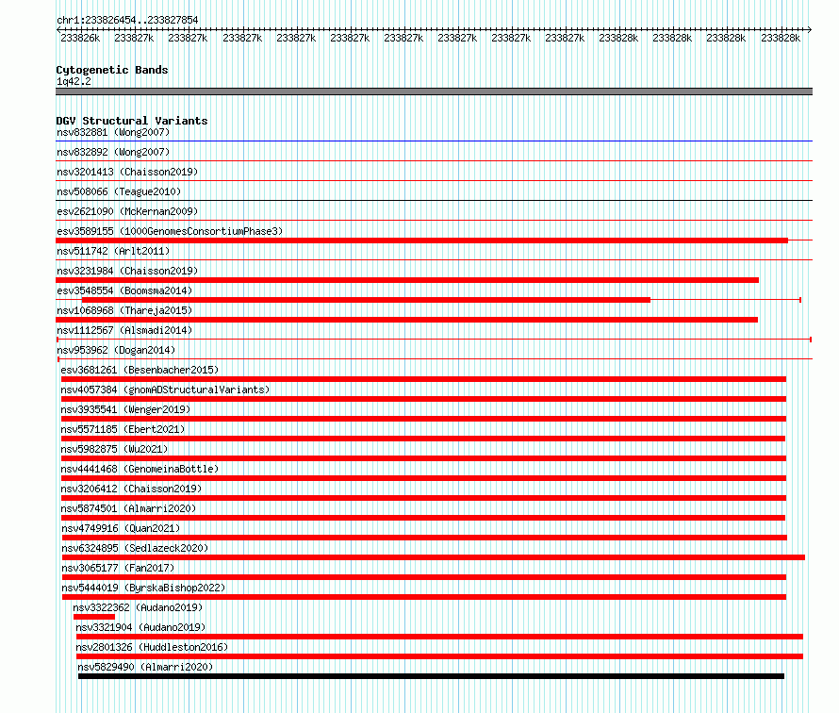Click the red nsv5444019 variant bar
The height and width of the screenshot is (713, 839).
(x=424, y=597)
